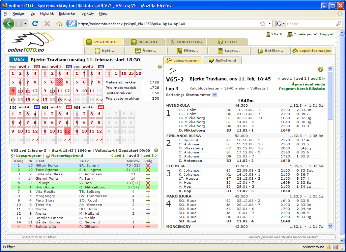
Task: Open help icon in the Løpsprogram panel
Action: click(321, 69)
